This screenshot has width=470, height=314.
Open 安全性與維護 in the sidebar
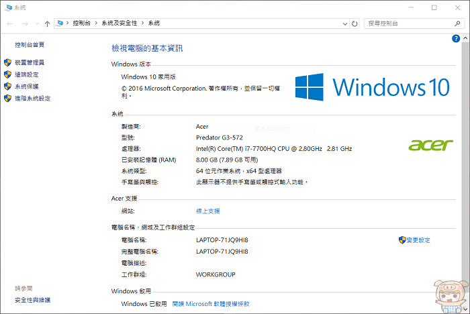[x=33, y=300]
